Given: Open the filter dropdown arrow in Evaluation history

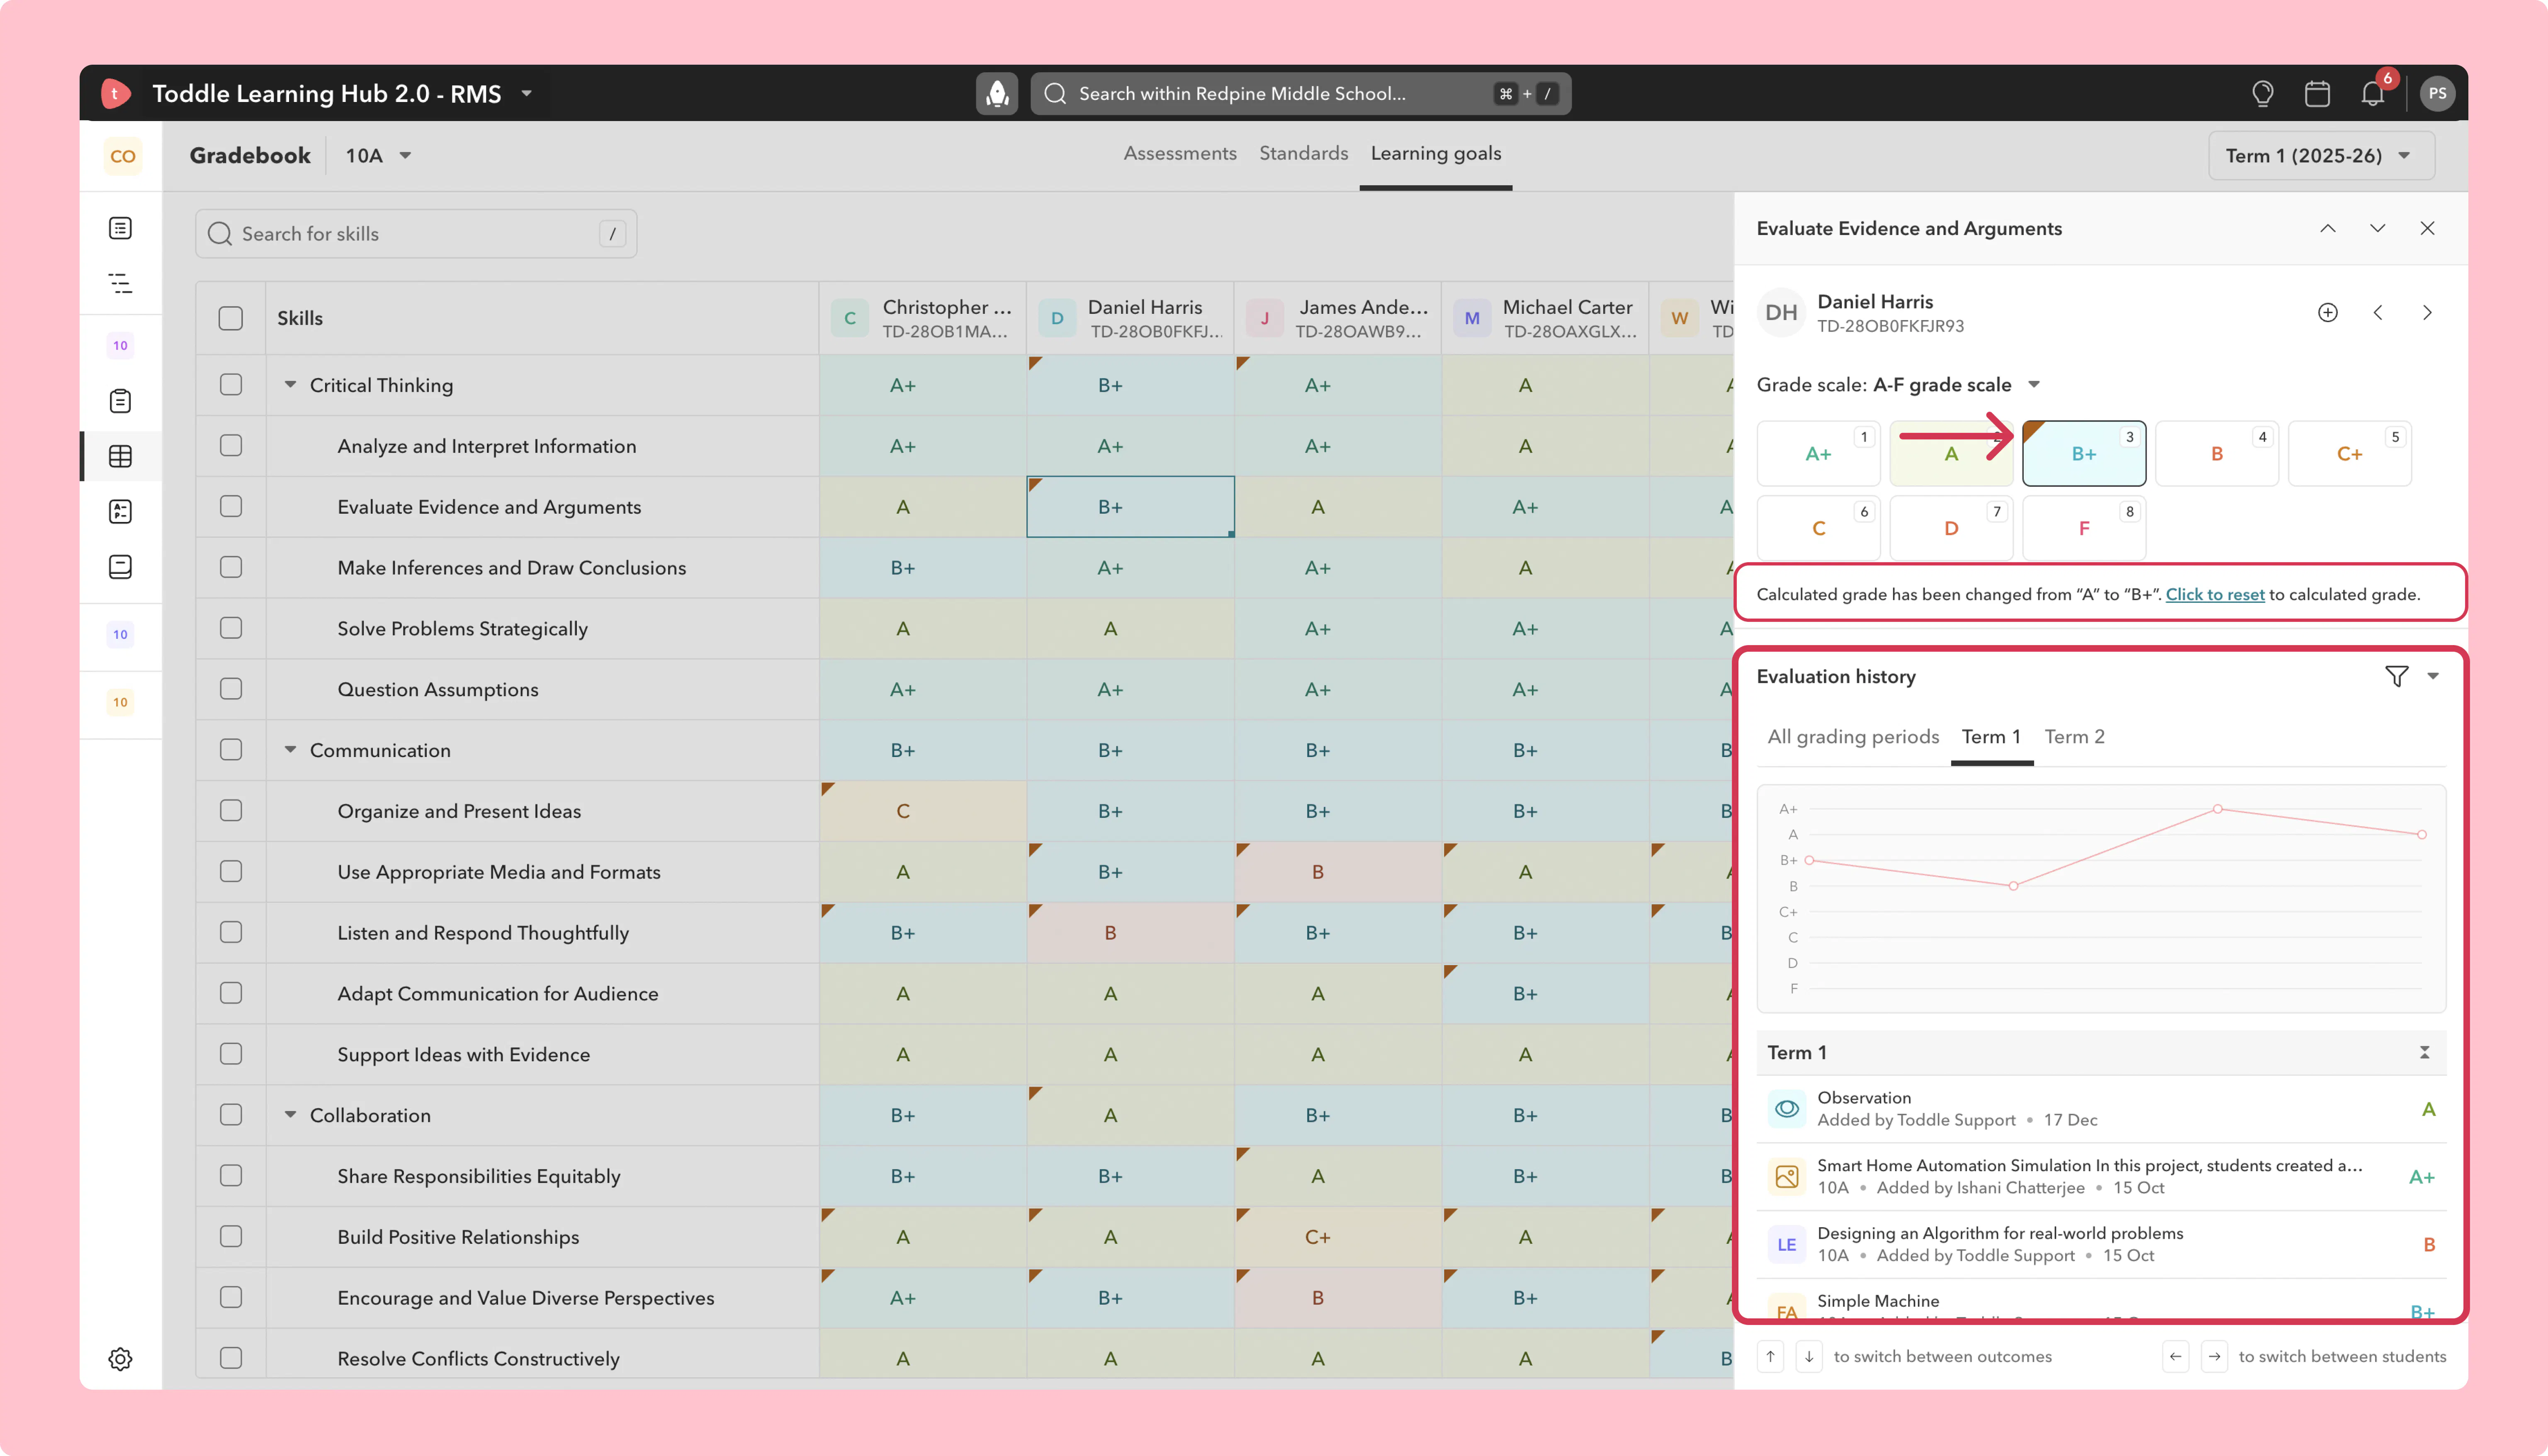Looking at the screenshot, I should (x=2433, y=676).
